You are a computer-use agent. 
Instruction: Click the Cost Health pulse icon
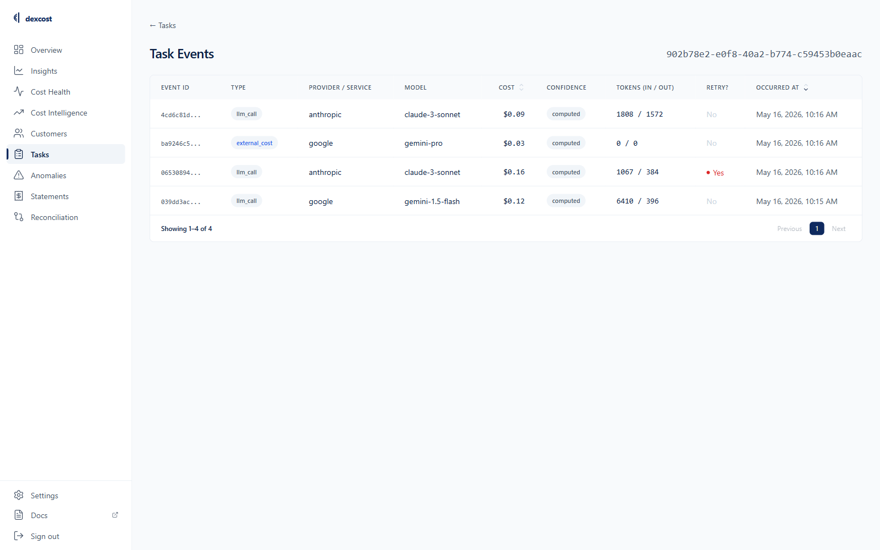coord(19,92)
